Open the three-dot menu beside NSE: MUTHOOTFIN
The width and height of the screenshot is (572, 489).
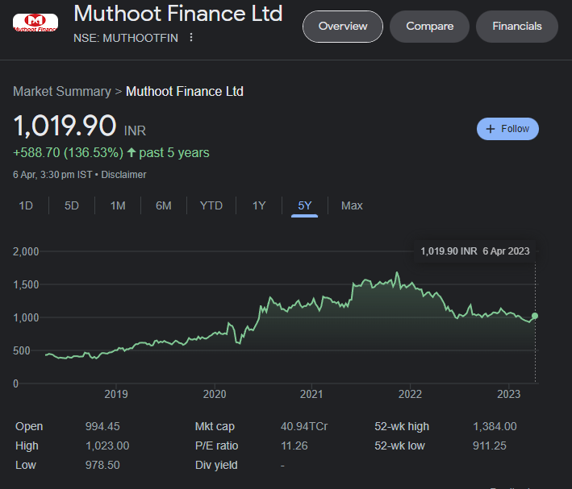[x=191, y=37]
